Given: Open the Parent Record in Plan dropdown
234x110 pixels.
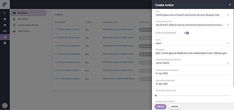Looking at the screenshot, I should [x=193, y=25].
